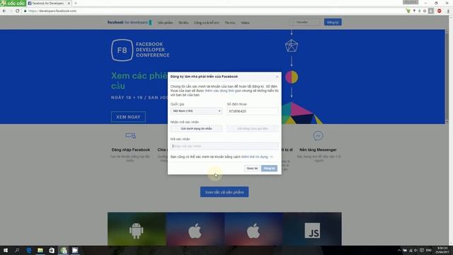Screen dimensions: 453x255
Task: Click the download arrow icon in the toolbar
Action: 448,11
